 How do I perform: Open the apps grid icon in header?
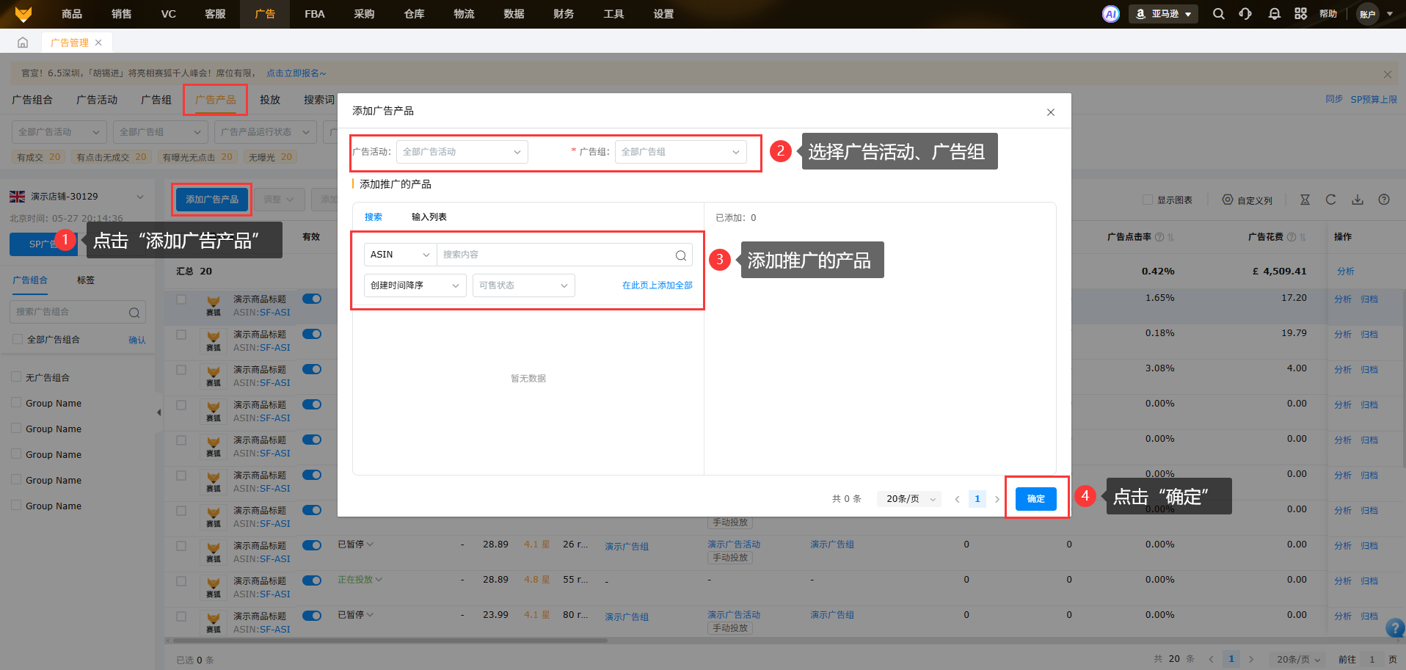tap(1300, 14)
